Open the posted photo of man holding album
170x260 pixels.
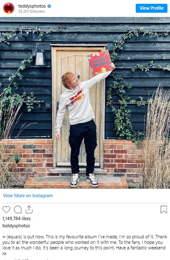pos(85,103)
